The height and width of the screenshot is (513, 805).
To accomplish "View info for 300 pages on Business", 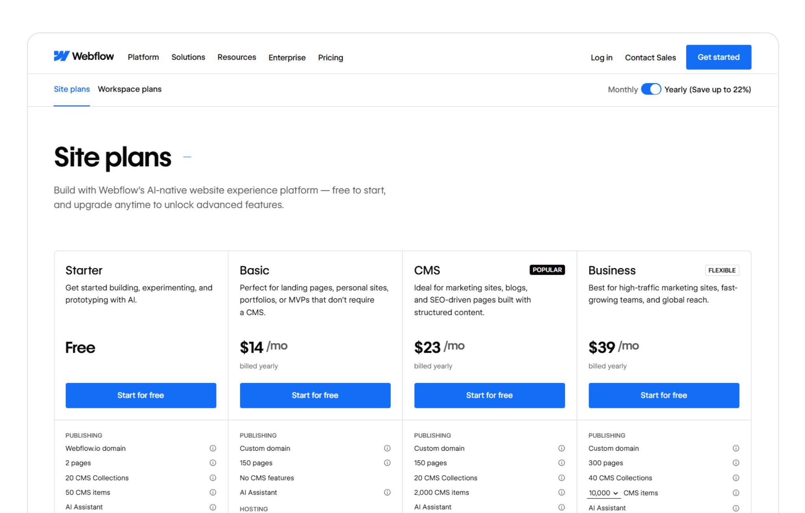I will click(x=736, y=463).
